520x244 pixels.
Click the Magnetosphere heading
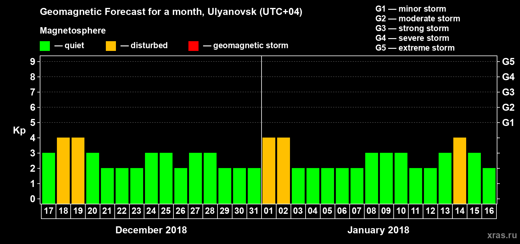(73, 30)
